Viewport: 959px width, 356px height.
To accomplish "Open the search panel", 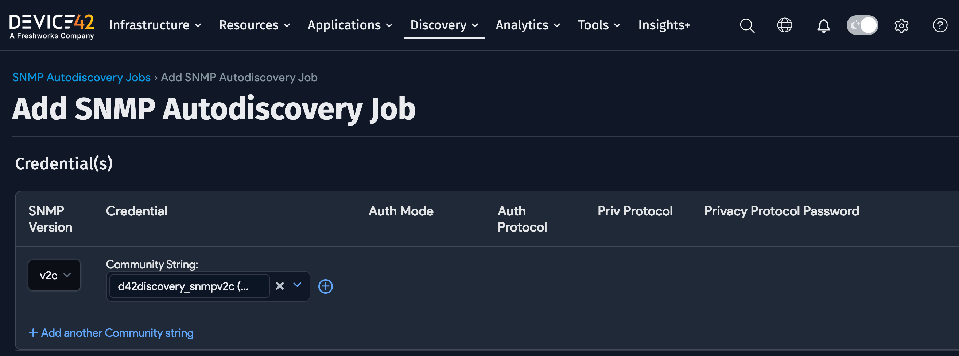I will 747,25.
